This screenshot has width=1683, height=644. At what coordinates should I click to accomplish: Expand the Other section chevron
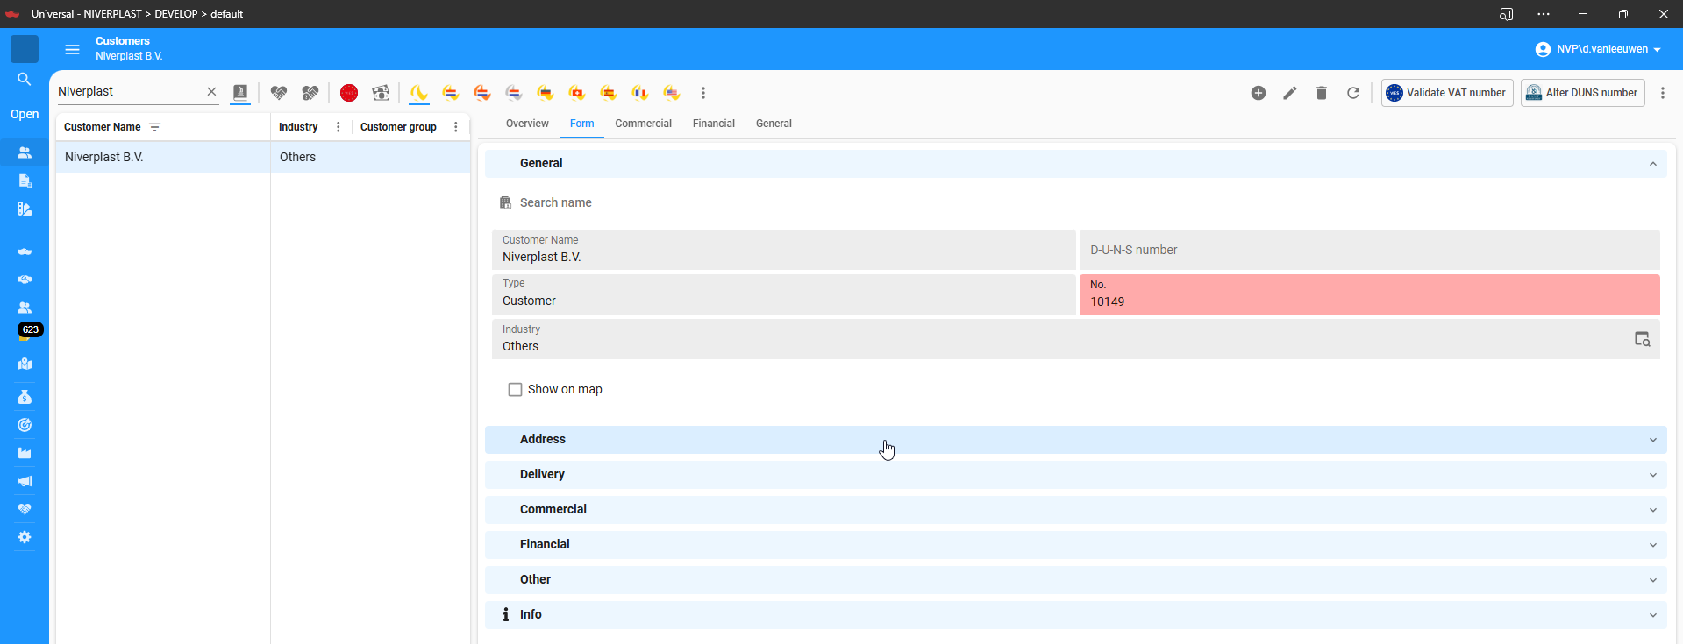pos(1653,580)
